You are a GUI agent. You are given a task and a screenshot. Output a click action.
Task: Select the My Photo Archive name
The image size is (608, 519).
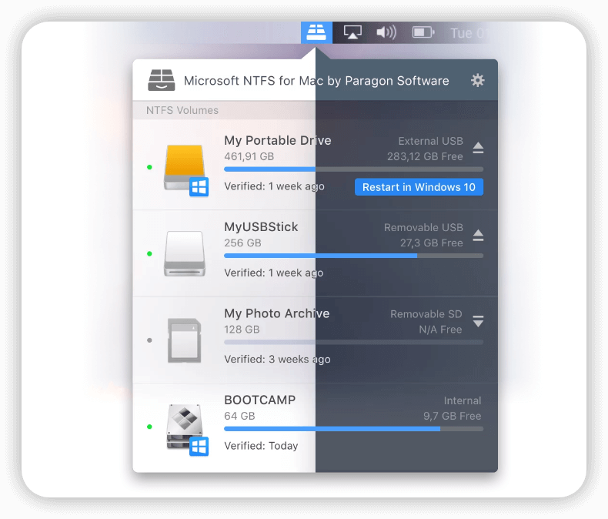(277, 313)
